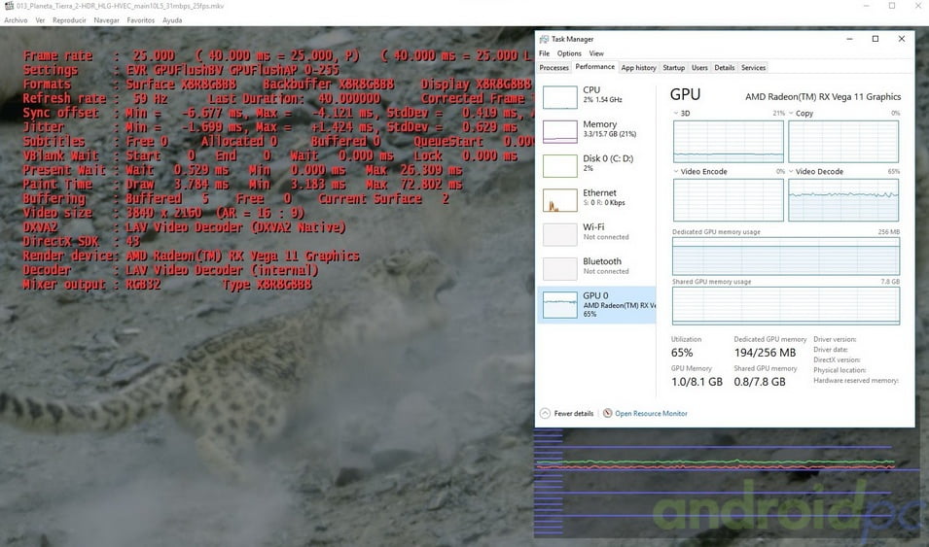Viewport: 929px width, 547px height.
Task: Open the Video Decode engine dropdown
Action: [x=792, y=172]
